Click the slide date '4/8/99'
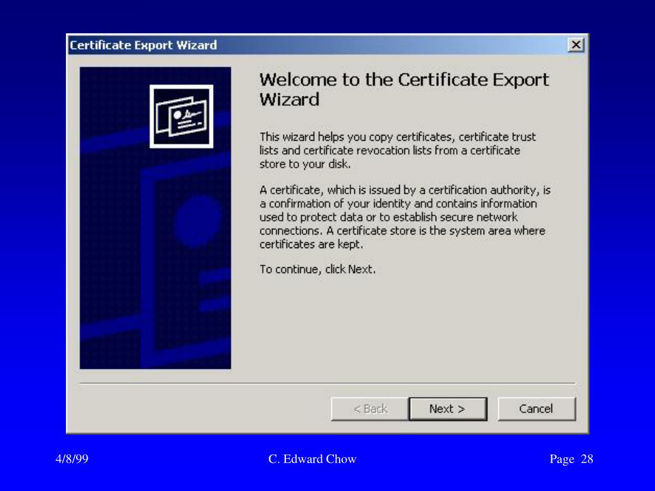655x491 pixels. 72,459
